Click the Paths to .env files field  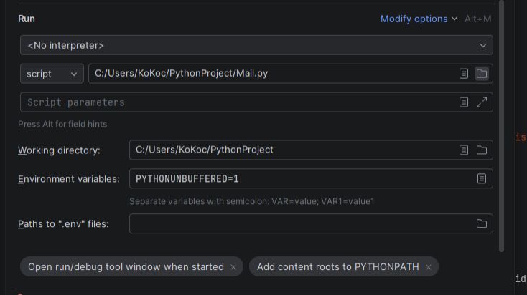[298, 223]
